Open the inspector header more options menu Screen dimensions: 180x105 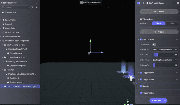tap(174, 3)
